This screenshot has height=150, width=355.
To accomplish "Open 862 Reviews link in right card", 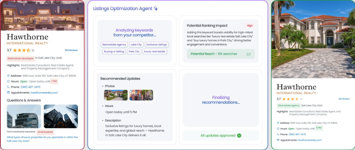I will pos(344,99).
